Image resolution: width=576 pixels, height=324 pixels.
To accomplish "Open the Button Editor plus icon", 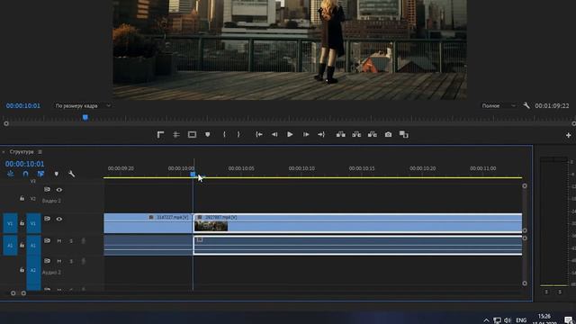I will click(568, 136).
